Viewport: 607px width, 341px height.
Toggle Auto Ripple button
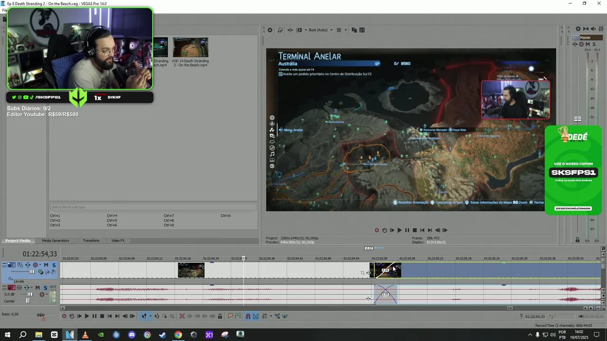pos(264,316)
